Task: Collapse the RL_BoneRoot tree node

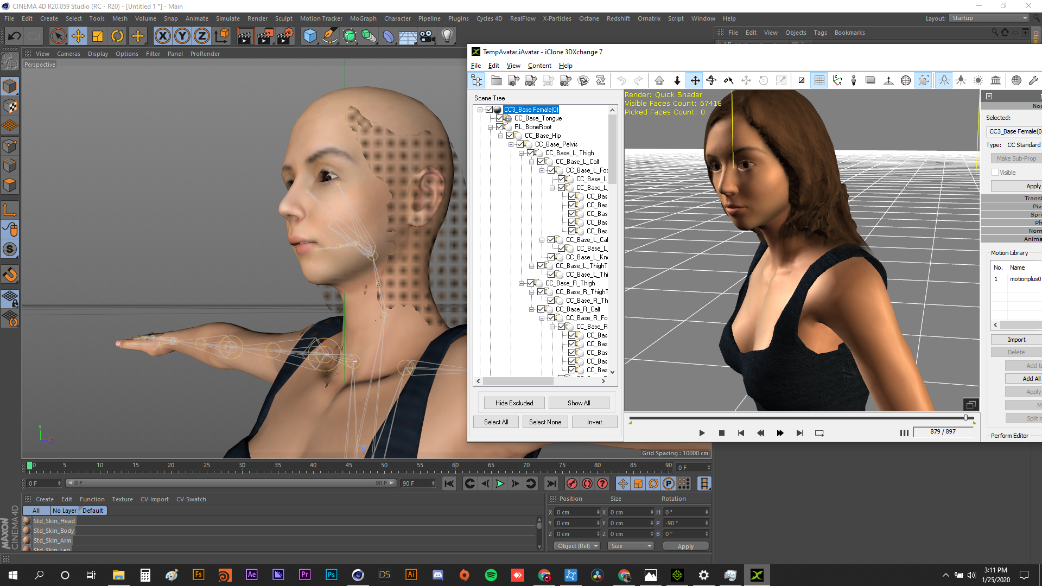Action: pyautogui.click(x=490, y=127)
